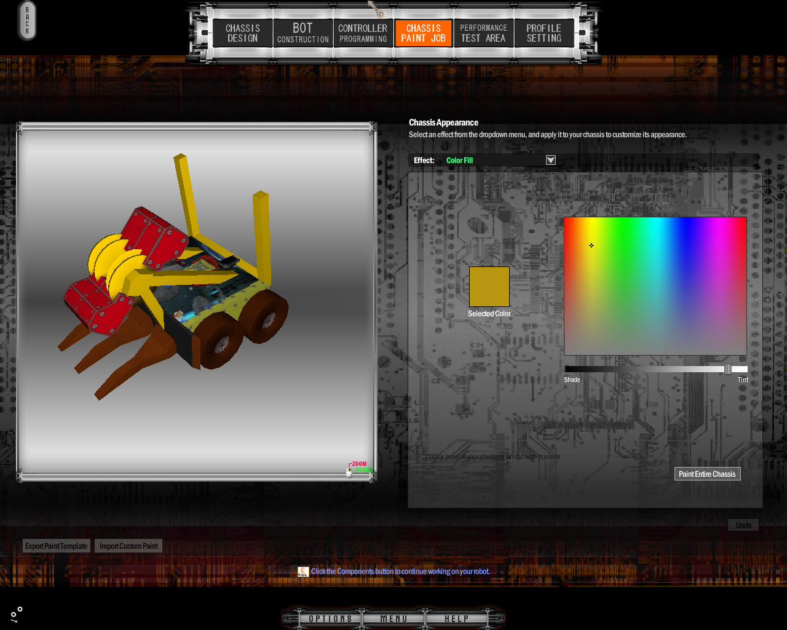The width and height of the screenshot is (787, 630).
Task: Click Import Custom Paint button
Action: point(129,546)
